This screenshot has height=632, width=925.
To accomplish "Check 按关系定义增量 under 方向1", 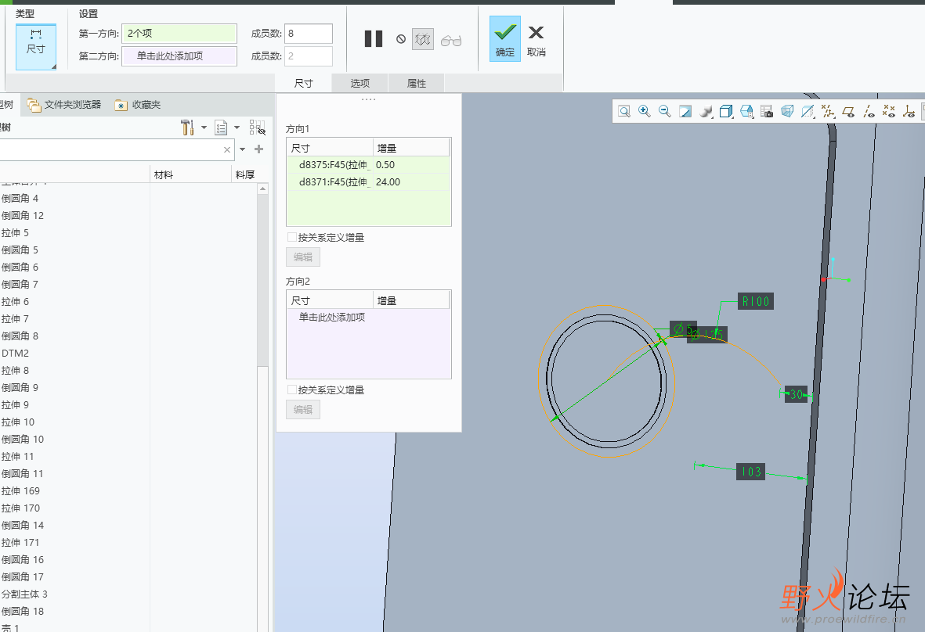I will pyautogui.click(x=292, y=237).
